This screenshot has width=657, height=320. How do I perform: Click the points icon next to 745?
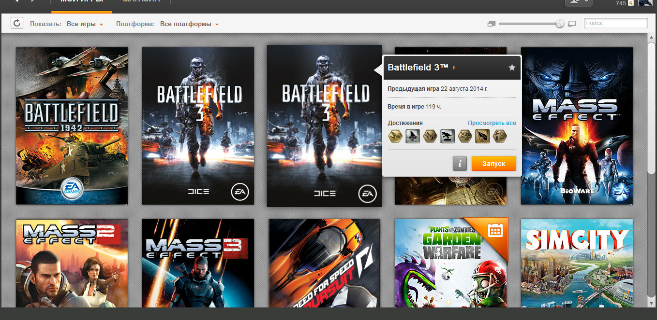tap(631, 3)
